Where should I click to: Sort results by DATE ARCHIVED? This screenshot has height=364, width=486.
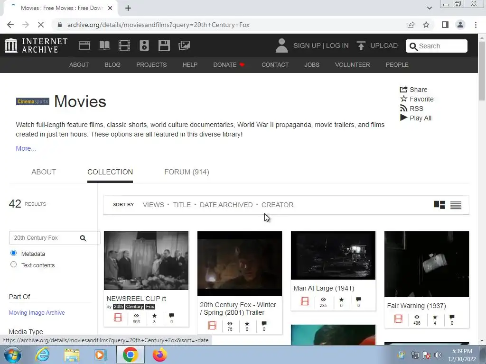tap(226, 205)
